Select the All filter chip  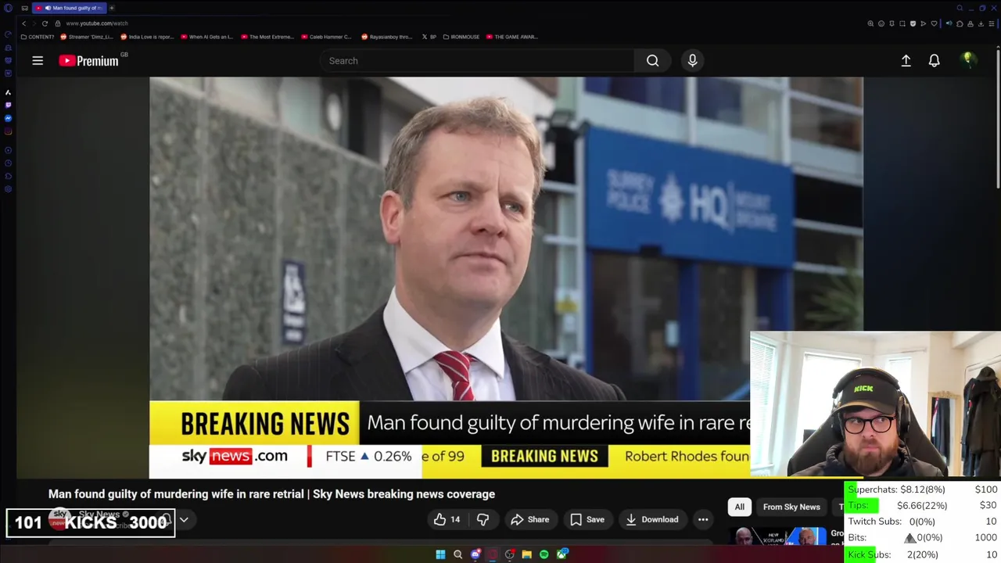coord(739,507)
